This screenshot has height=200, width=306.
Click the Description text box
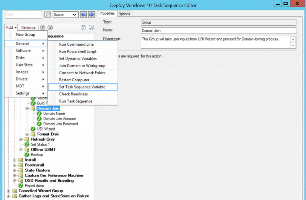tap(216, 42)
